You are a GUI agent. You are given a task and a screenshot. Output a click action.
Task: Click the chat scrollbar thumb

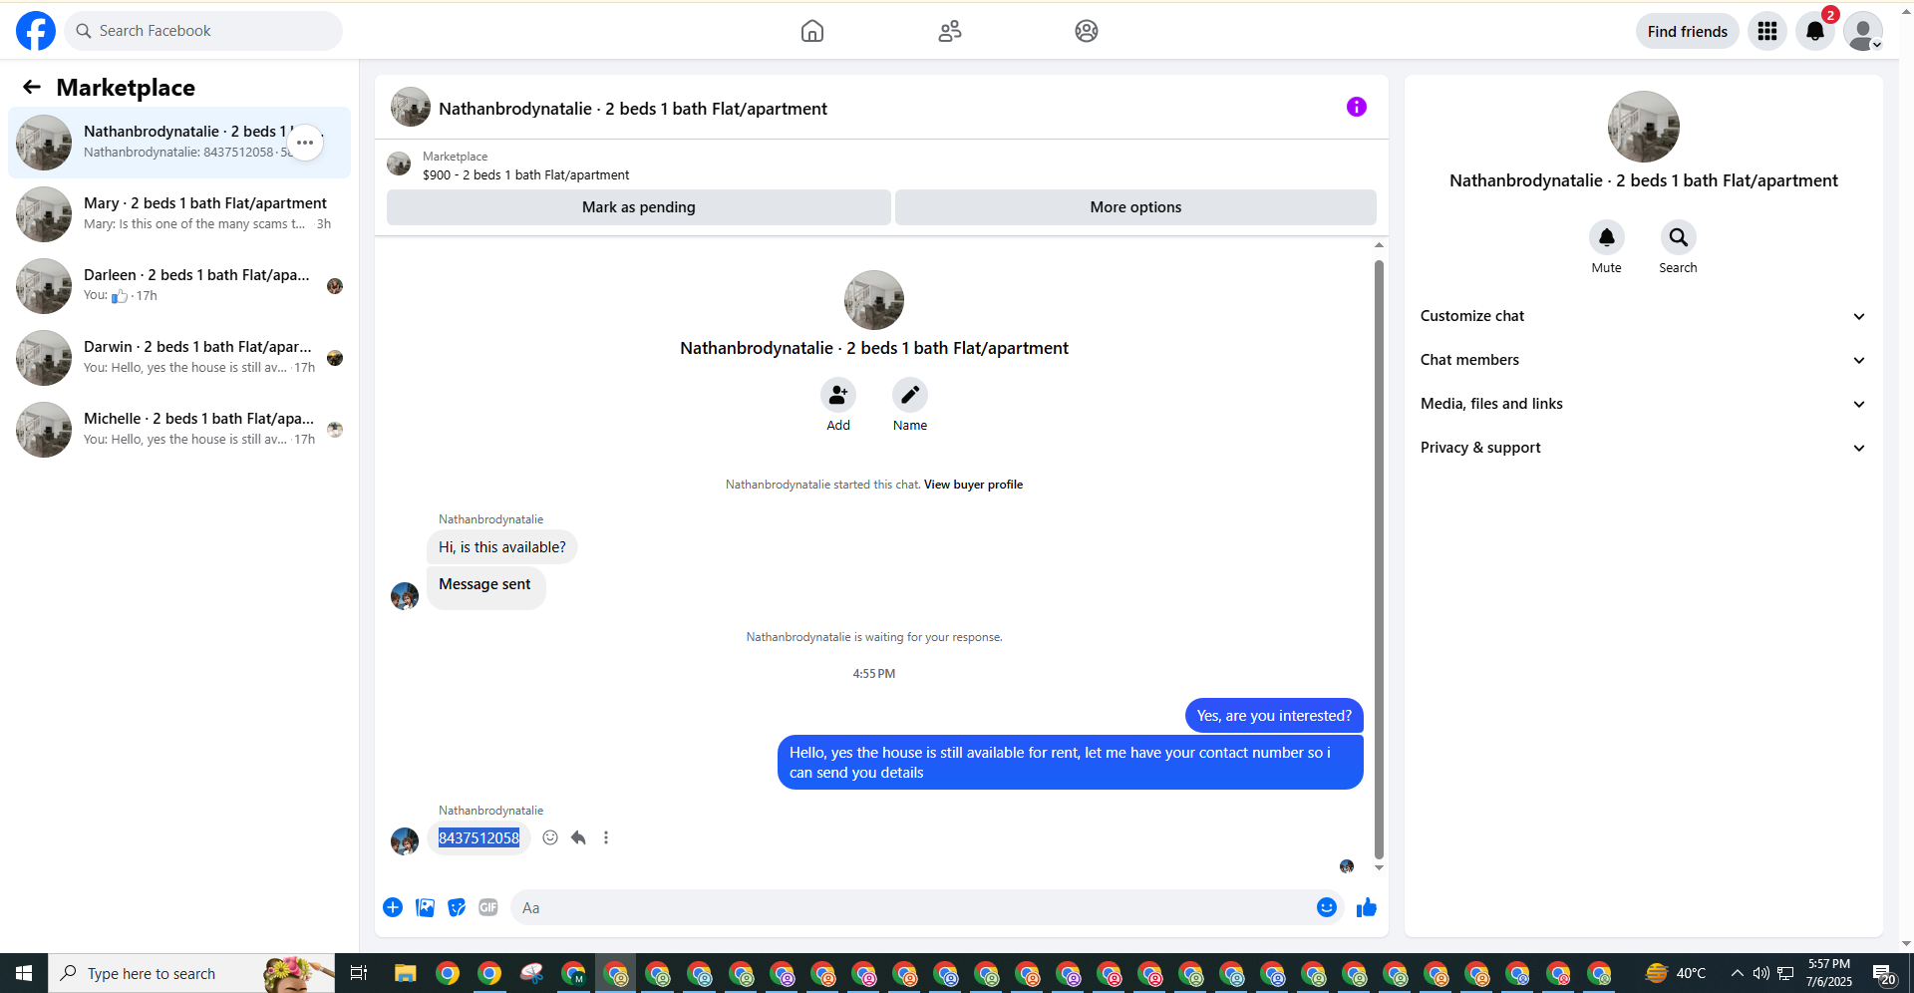pyautogui.click(x=1379, y=558)
